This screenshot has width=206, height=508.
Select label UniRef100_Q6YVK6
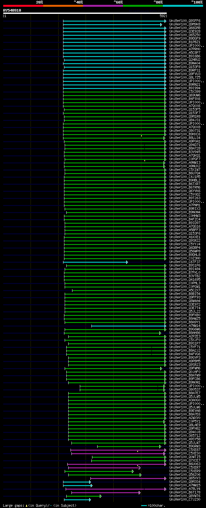point(184,191)
